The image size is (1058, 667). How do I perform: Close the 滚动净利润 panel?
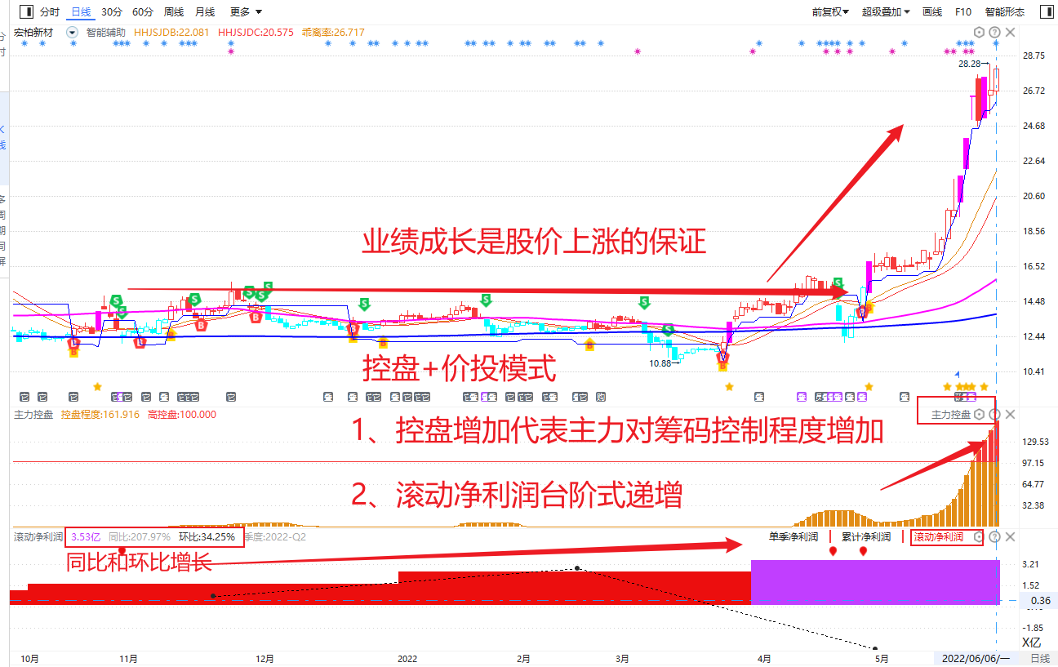pyautogui.click(x=1010, y=537)
